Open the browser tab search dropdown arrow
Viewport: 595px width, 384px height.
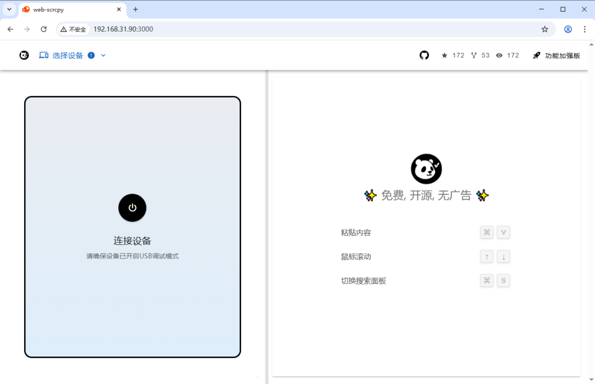(9, 9)
